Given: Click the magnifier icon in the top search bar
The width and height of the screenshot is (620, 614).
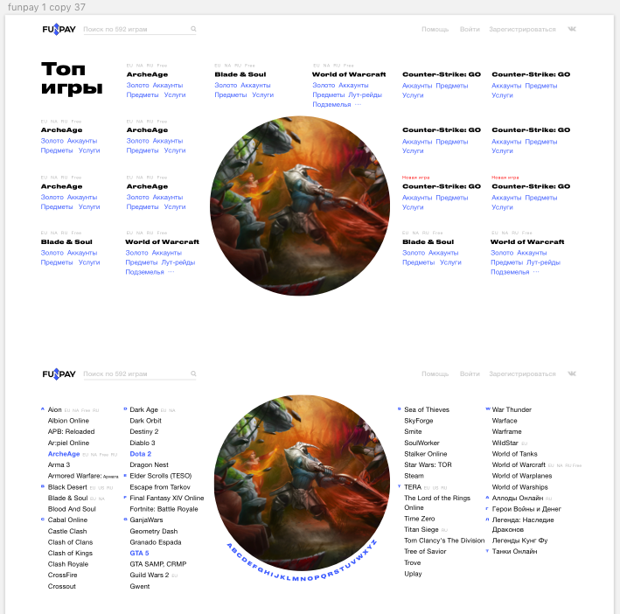Looking at the screenshot, I should (x=193, y=29).
